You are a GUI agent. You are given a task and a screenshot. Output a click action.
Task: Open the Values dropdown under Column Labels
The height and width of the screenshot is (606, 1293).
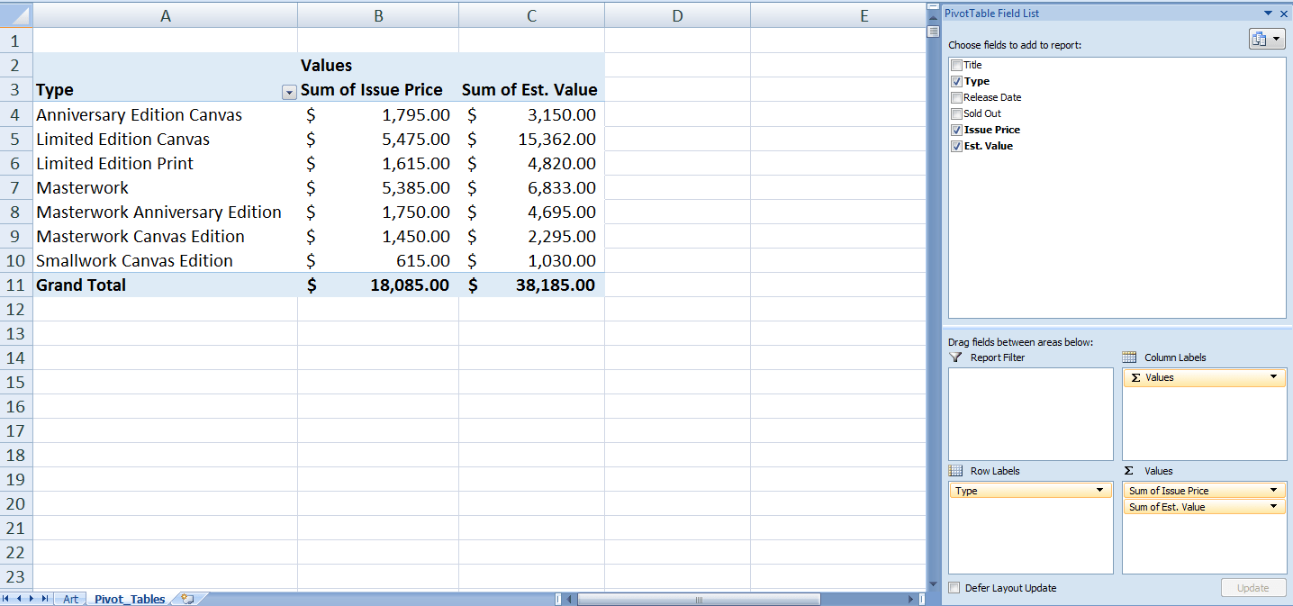point(1272,377)
